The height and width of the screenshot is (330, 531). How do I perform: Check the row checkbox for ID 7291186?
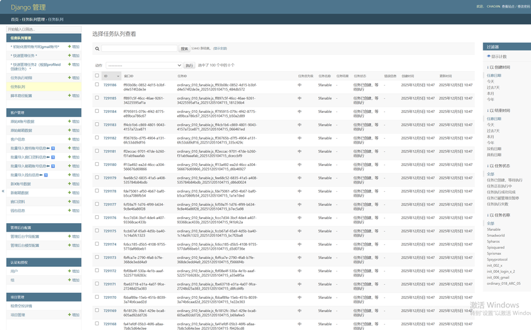click(x=97, y=85)
